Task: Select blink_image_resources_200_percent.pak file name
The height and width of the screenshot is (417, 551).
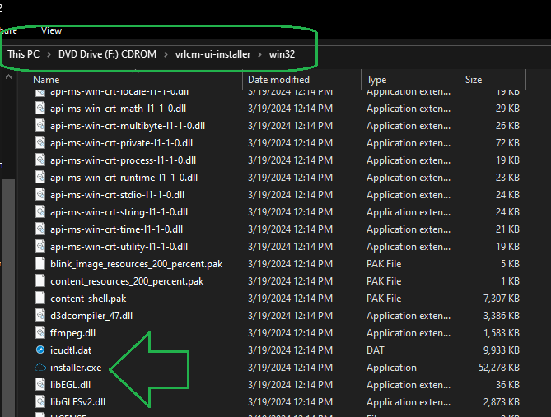Action: pyautogui.click(x=137, y=264)
